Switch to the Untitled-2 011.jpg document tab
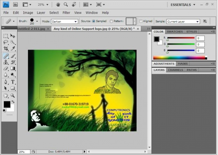 (x=31, y=29)
